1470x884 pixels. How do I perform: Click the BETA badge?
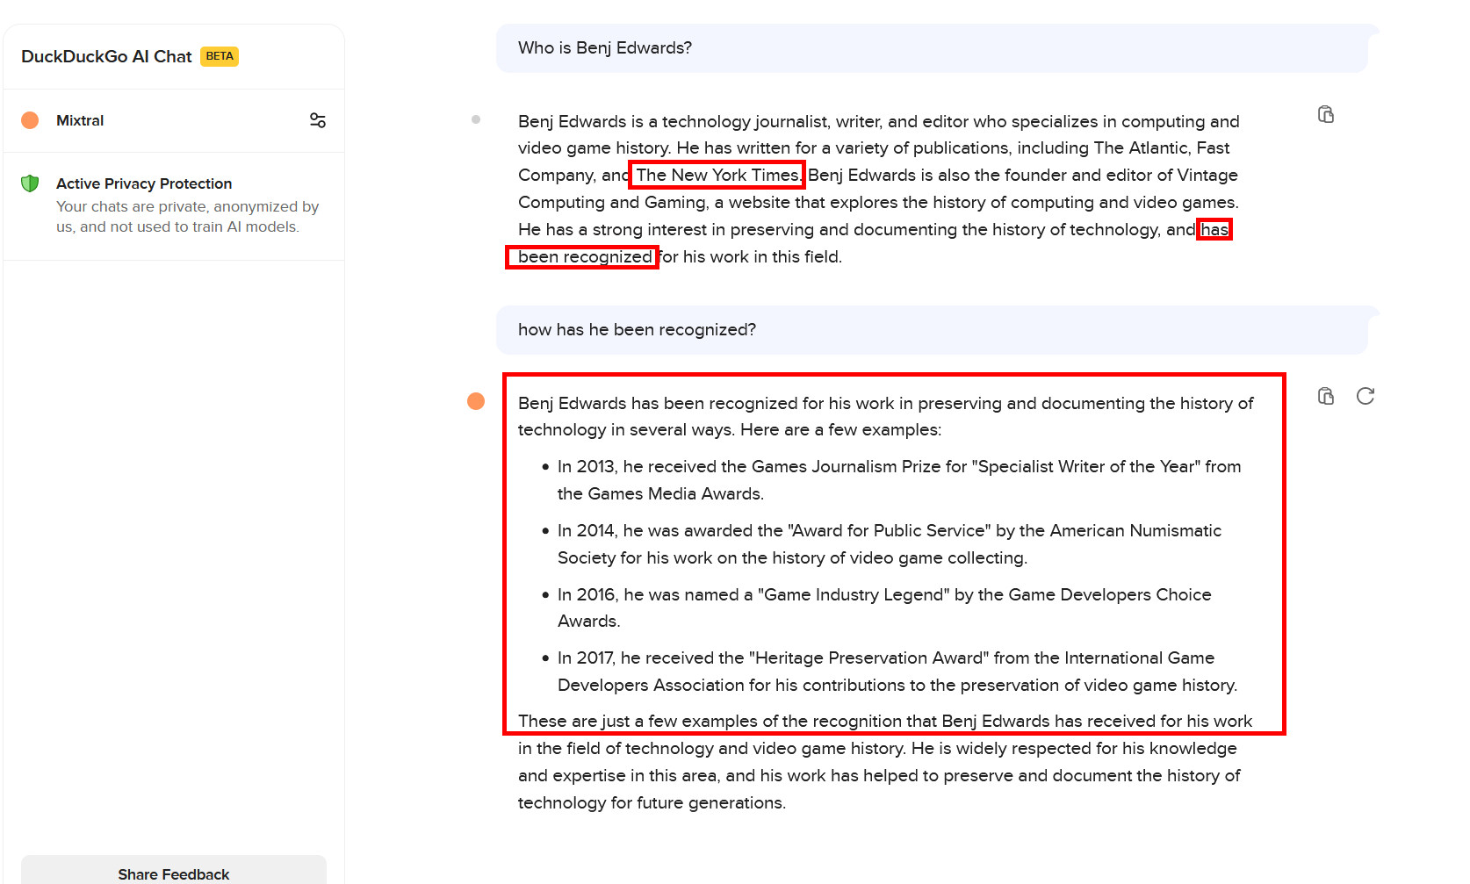[x=220, y=56]
